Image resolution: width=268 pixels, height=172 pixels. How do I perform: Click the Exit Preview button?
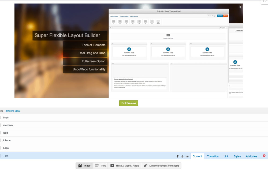pos(129,103)
